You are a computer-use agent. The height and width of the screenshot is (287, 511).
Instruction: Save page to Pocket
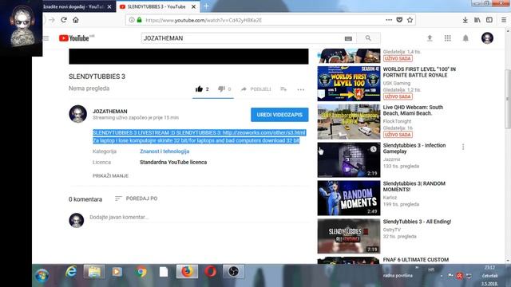[x=399, y=20]
